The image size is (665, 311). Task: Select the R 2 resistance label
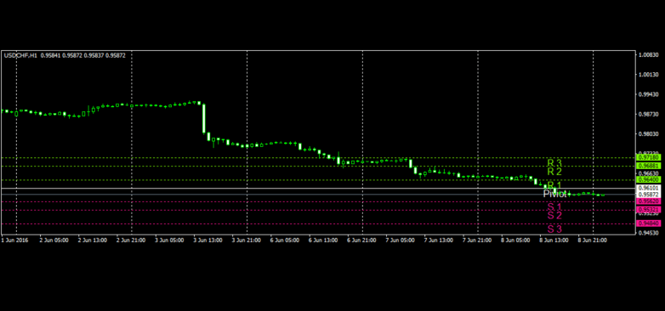pyautogui.click(x=554, y=172)
